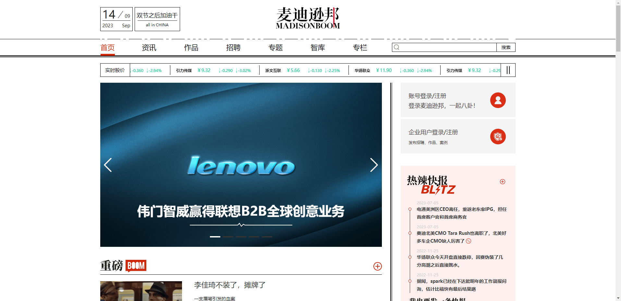The width and height of the screenshot is (621, 301).
Task: Click the search input field
Action: click(448, 47)
